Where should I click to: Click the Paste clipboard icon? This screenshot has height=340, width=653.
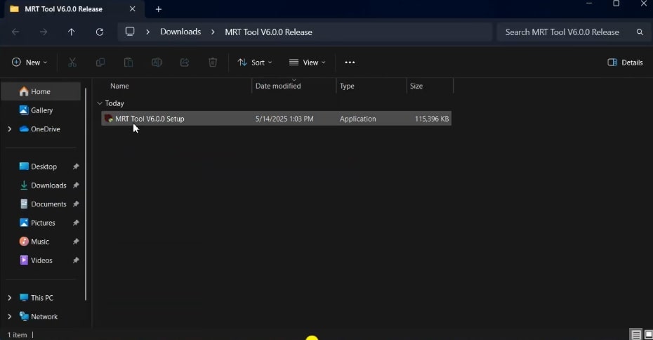128,63
